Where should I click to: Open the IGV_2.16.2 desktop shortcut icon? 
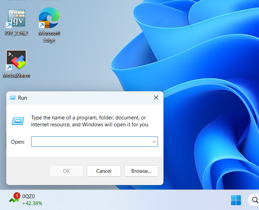[16, 19]
